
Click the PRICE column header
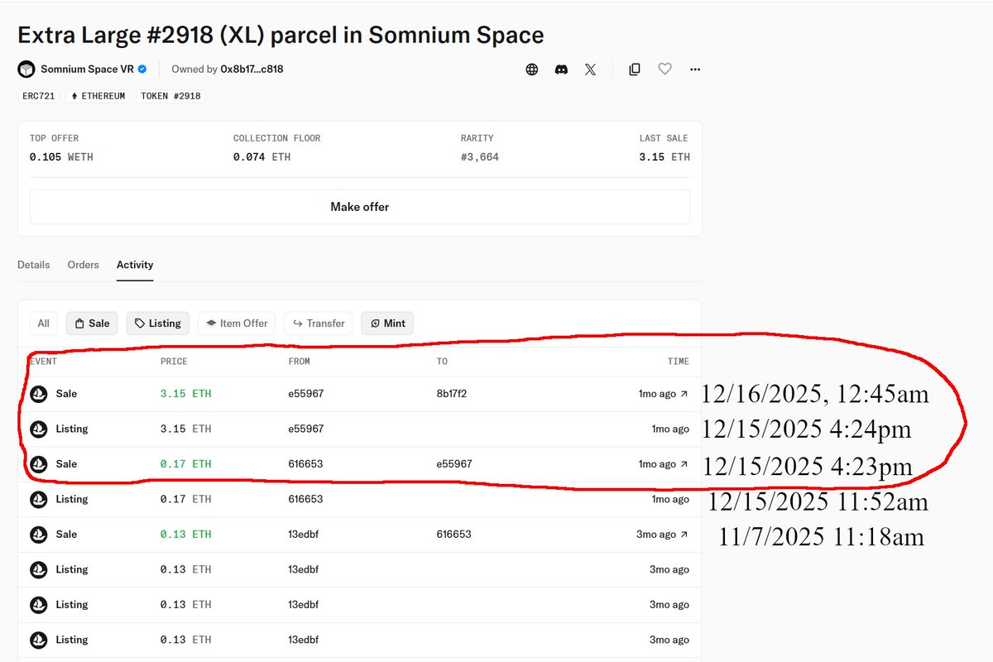click(x=174, y=362)
